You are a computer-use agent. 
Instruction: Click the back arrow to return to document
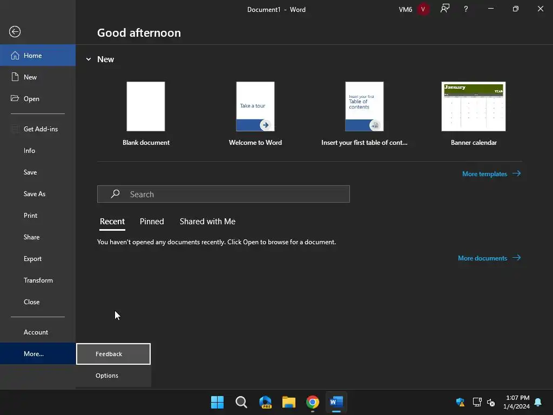(x=15, y=32)
